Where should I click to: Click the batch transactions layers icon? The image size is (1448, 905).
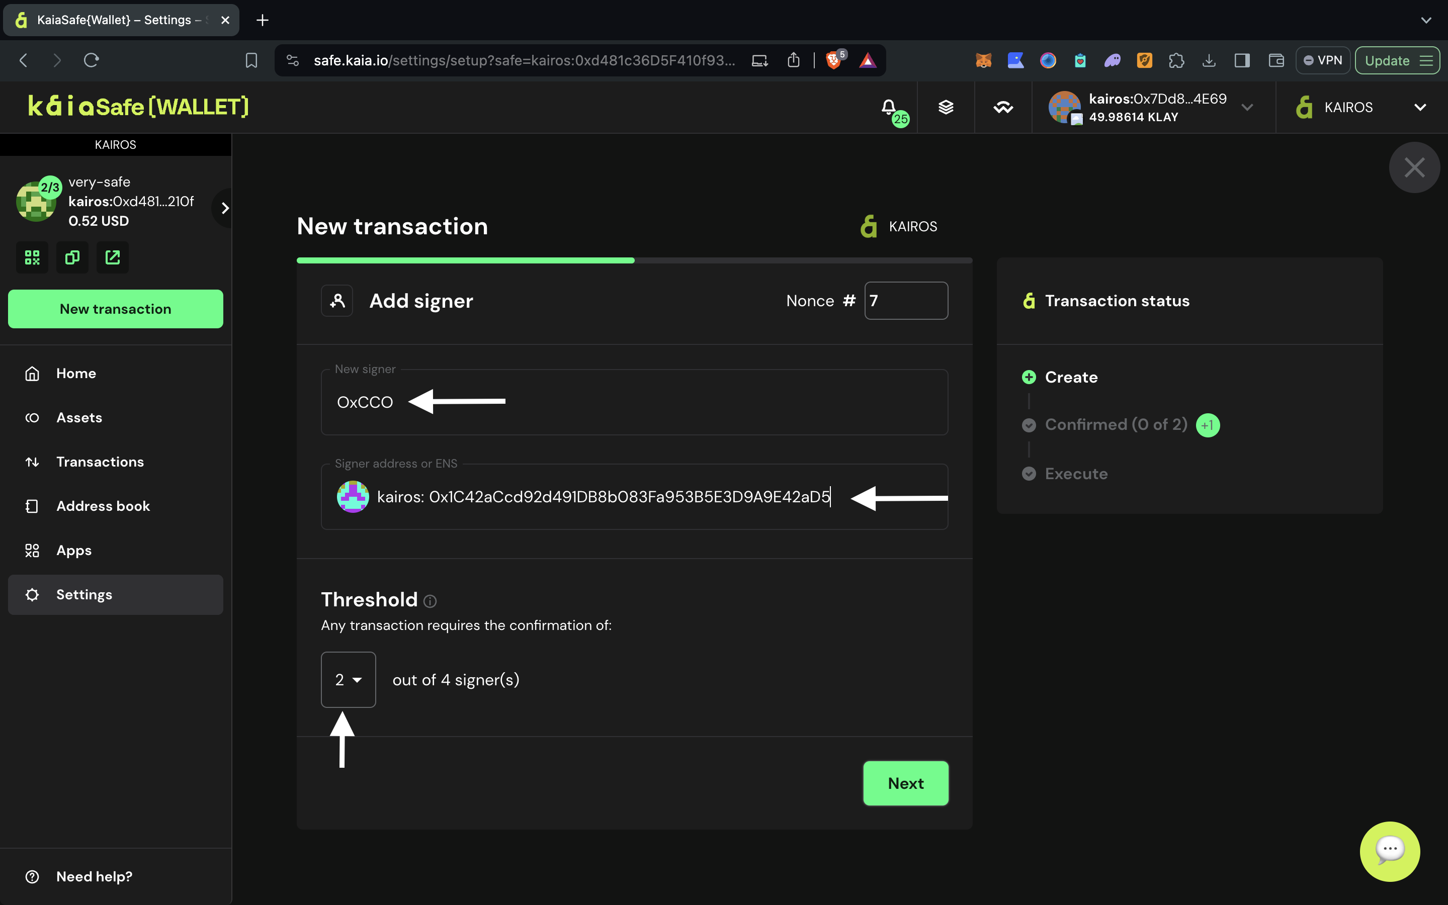[x=946, y=108]
